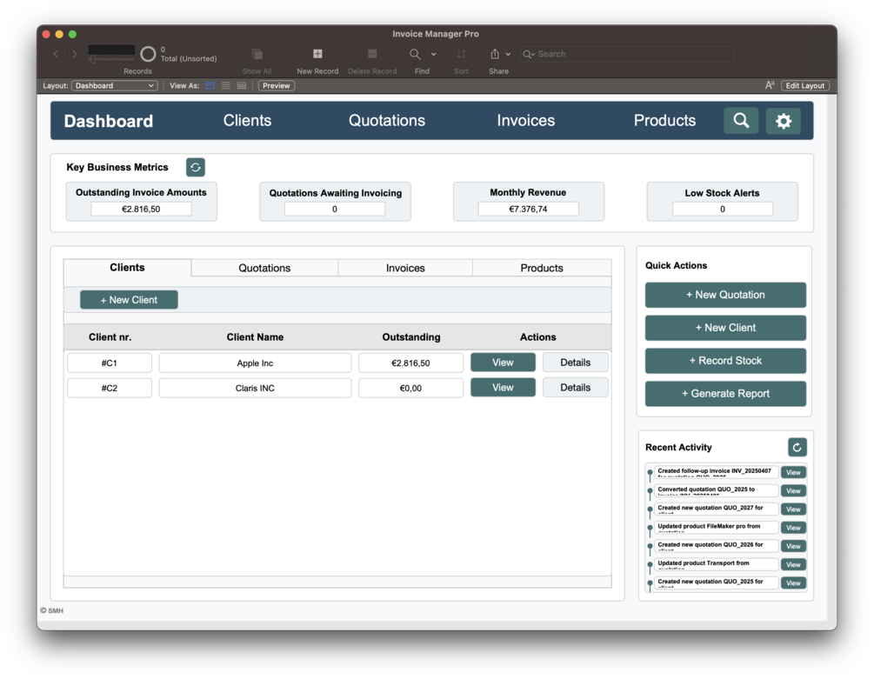Open the toolbar search magnifier dropdown
874x679 pixels.
tap(529, 54)
